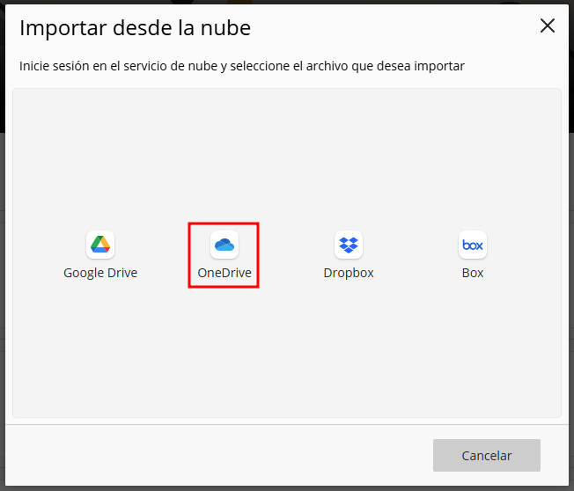
Task: Click the "Dropbox" text label
Action: pyautogui.click(x=349, y=273)
